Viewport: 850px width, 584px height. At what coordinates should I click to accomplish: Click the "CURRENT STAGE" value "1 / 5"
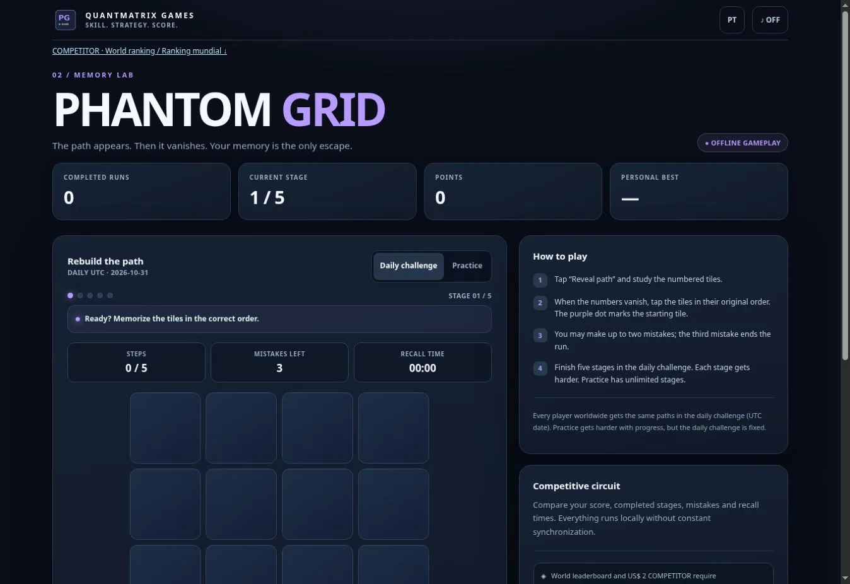(267, 198)
